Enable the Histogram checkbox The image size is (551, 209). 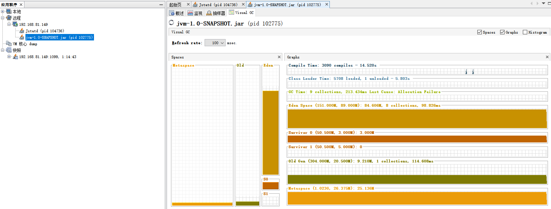[525, 32]
